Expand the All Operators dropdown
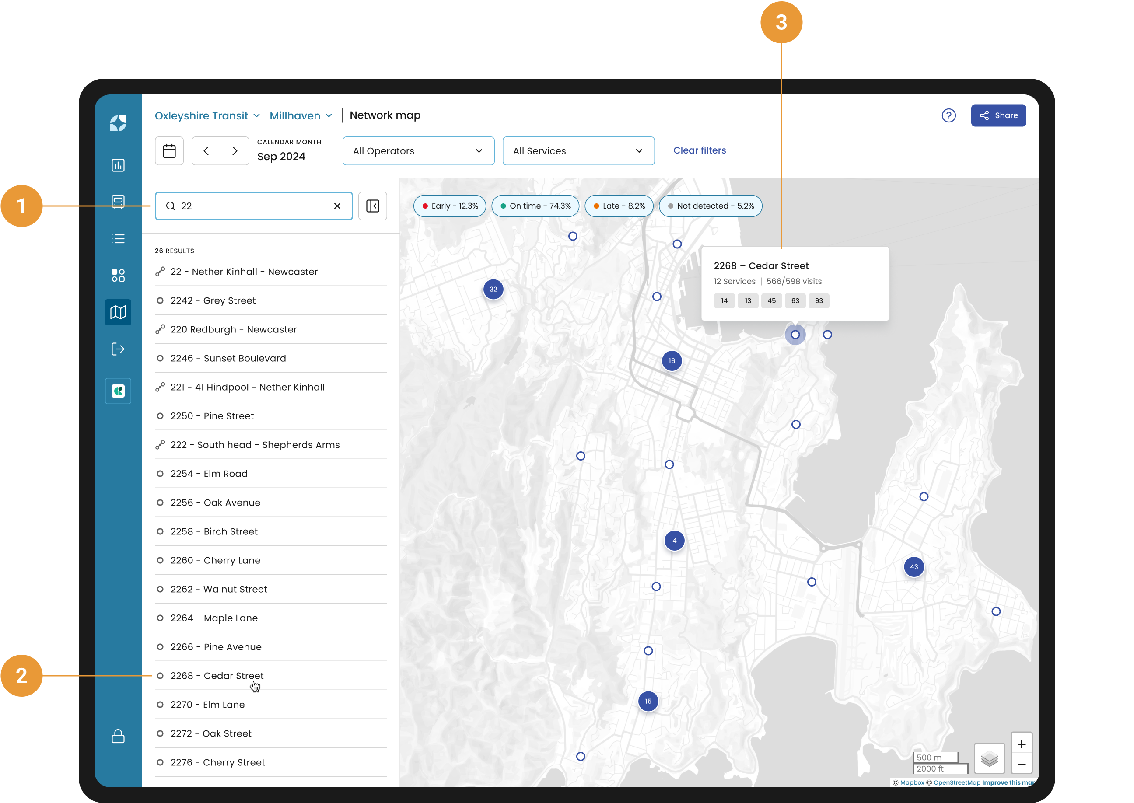The image size is (1134, 803). click(418, 151)
